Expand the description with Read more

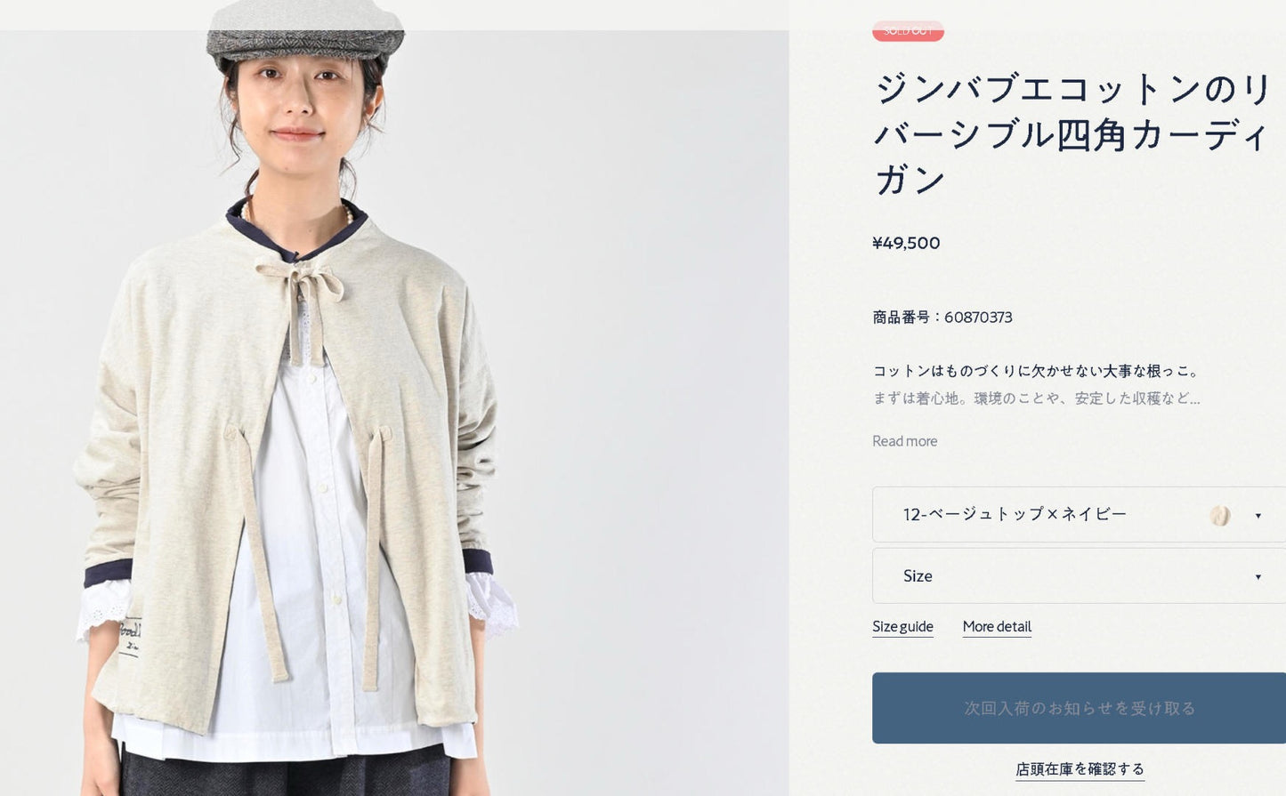904,441
